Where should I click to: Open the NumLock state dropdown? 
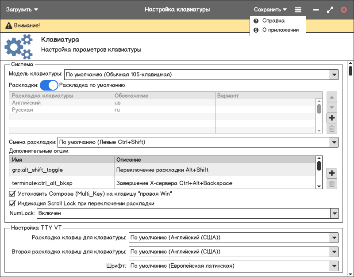point(334,214)
